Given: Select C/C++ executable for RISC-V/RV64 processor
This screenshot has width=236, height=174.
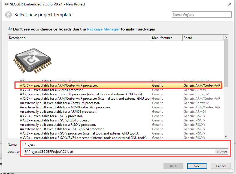Looking at the screenshot, I should point(56,120).
